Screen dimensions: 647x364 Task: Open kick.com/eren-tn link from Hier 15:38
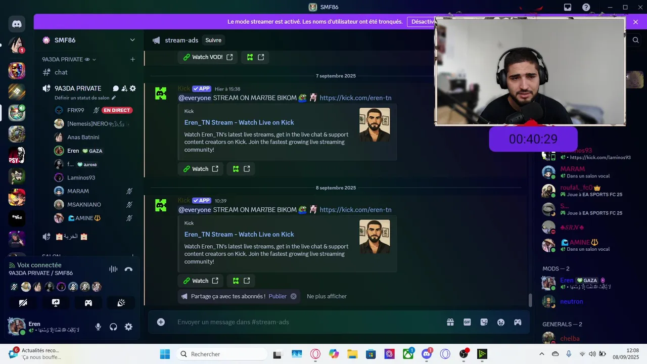355,98
